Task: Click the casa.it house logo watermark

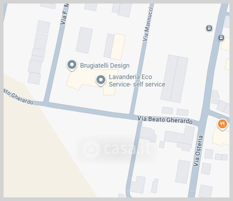Action: tap(91, 149)
